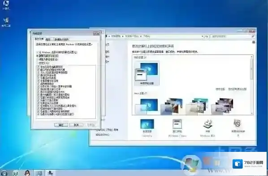Toggle 'Fade or slide ToolTips into view' checkbox

pos(39,106)
